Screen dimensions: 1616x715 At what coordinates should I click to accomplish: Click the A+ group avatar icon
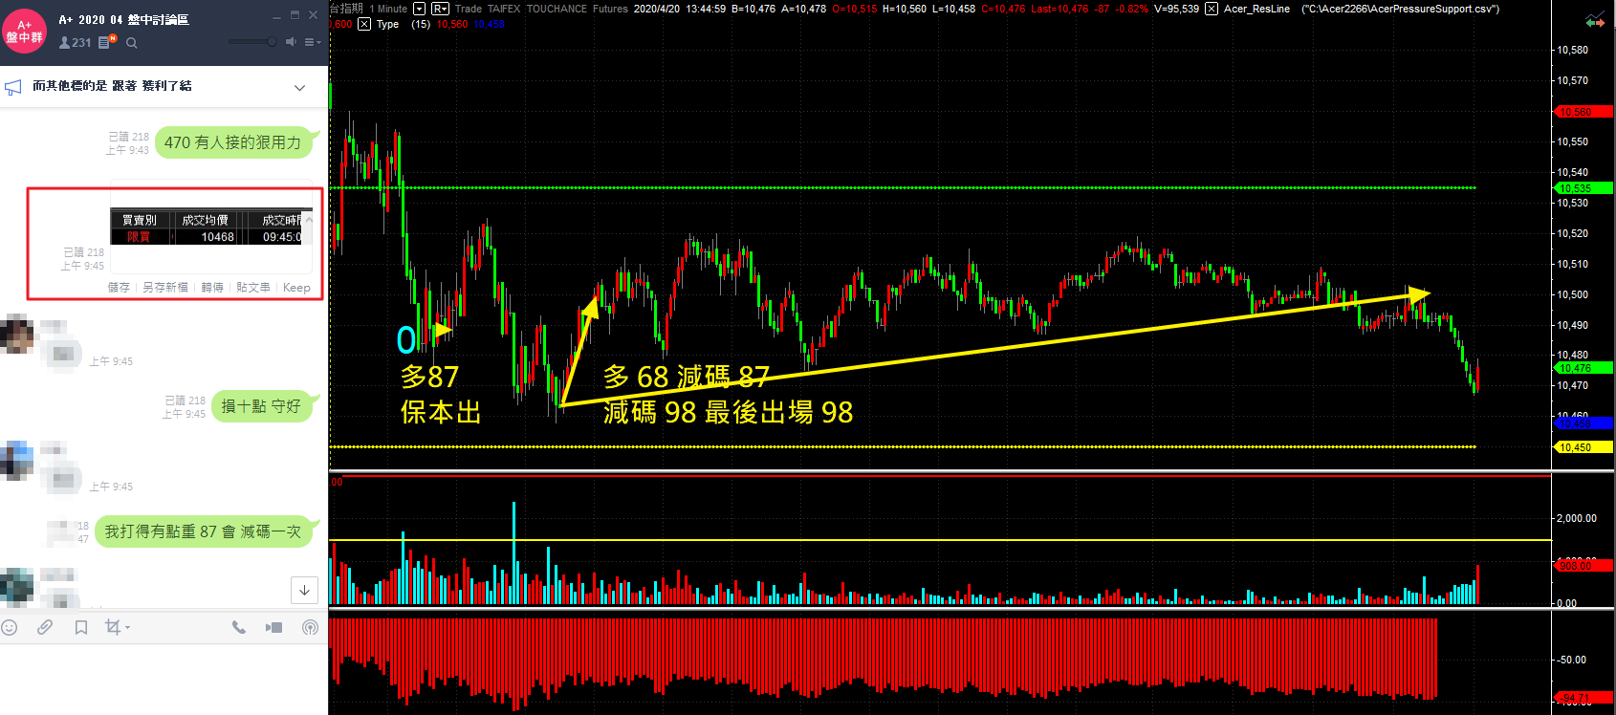tap(25, 31)
